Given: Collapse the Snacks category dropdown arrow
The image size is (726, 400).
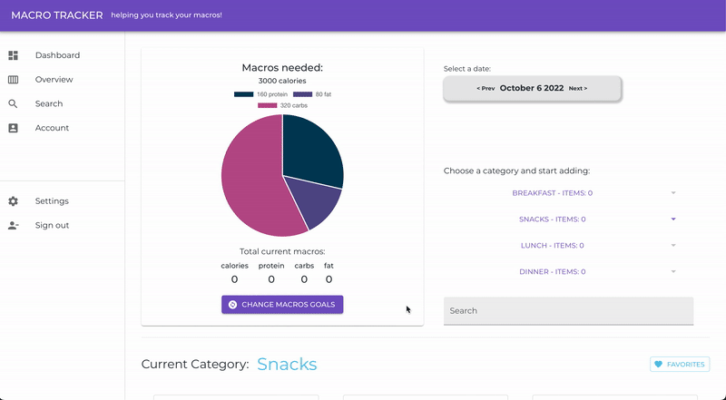Looking at the screenshot, I should [673, 219].
